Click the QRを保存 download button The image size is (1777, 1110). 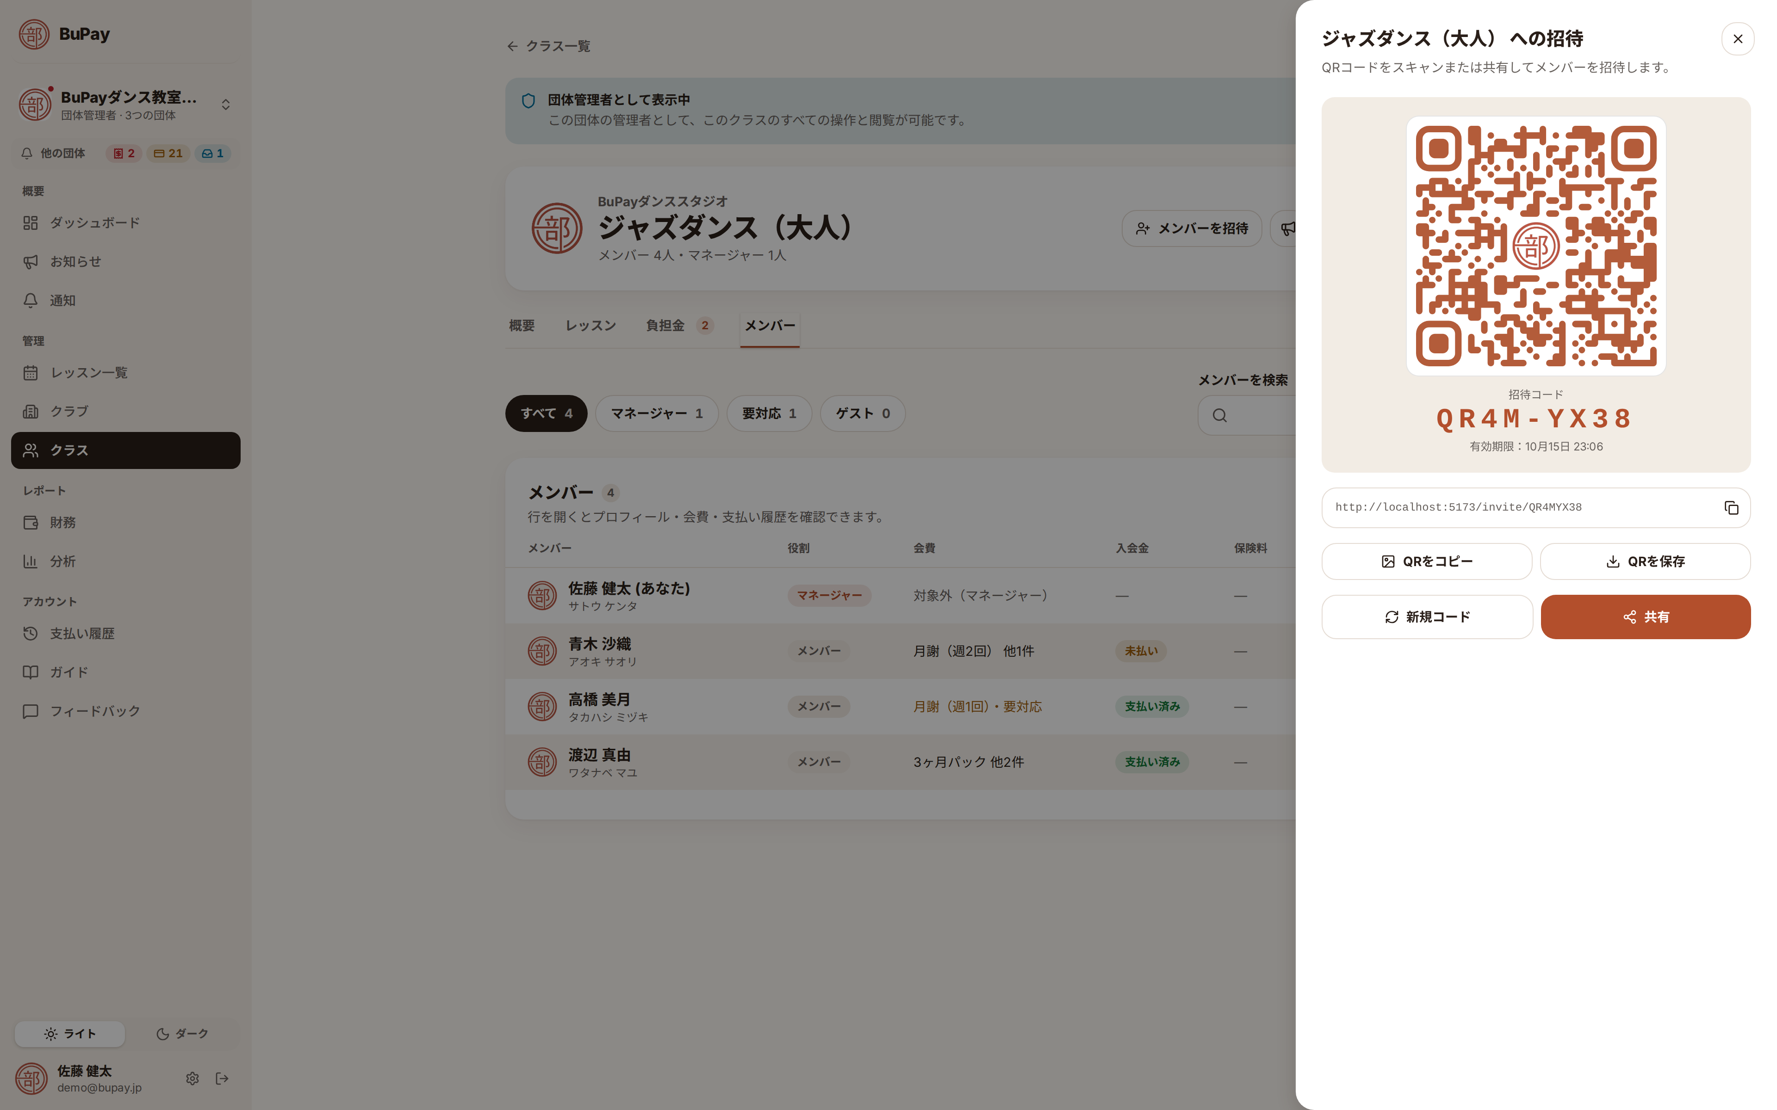pos(1645,561)
